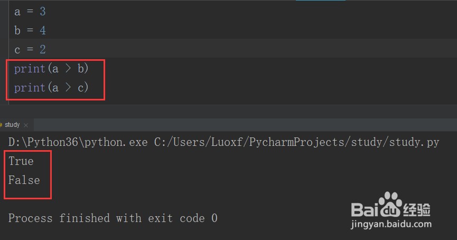Image resolution: width=457 pixels, height=240 pixels.
Task: Open the jingyan.baidu.com link
Action: coord(391,224)
